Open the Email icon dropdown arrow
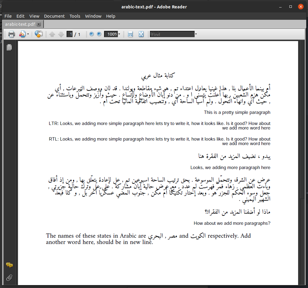Screen dimensions: 308x288 (x=27, y=34)
